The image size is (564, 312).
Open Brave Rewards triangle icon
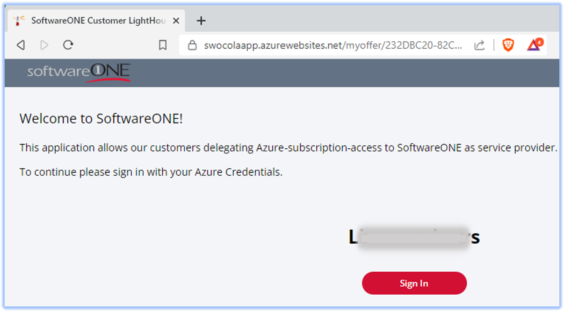[534, 45]
